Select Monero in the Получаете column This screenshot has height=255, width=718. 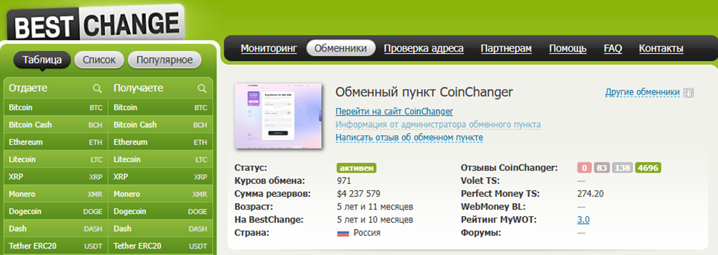coord(161,194)
